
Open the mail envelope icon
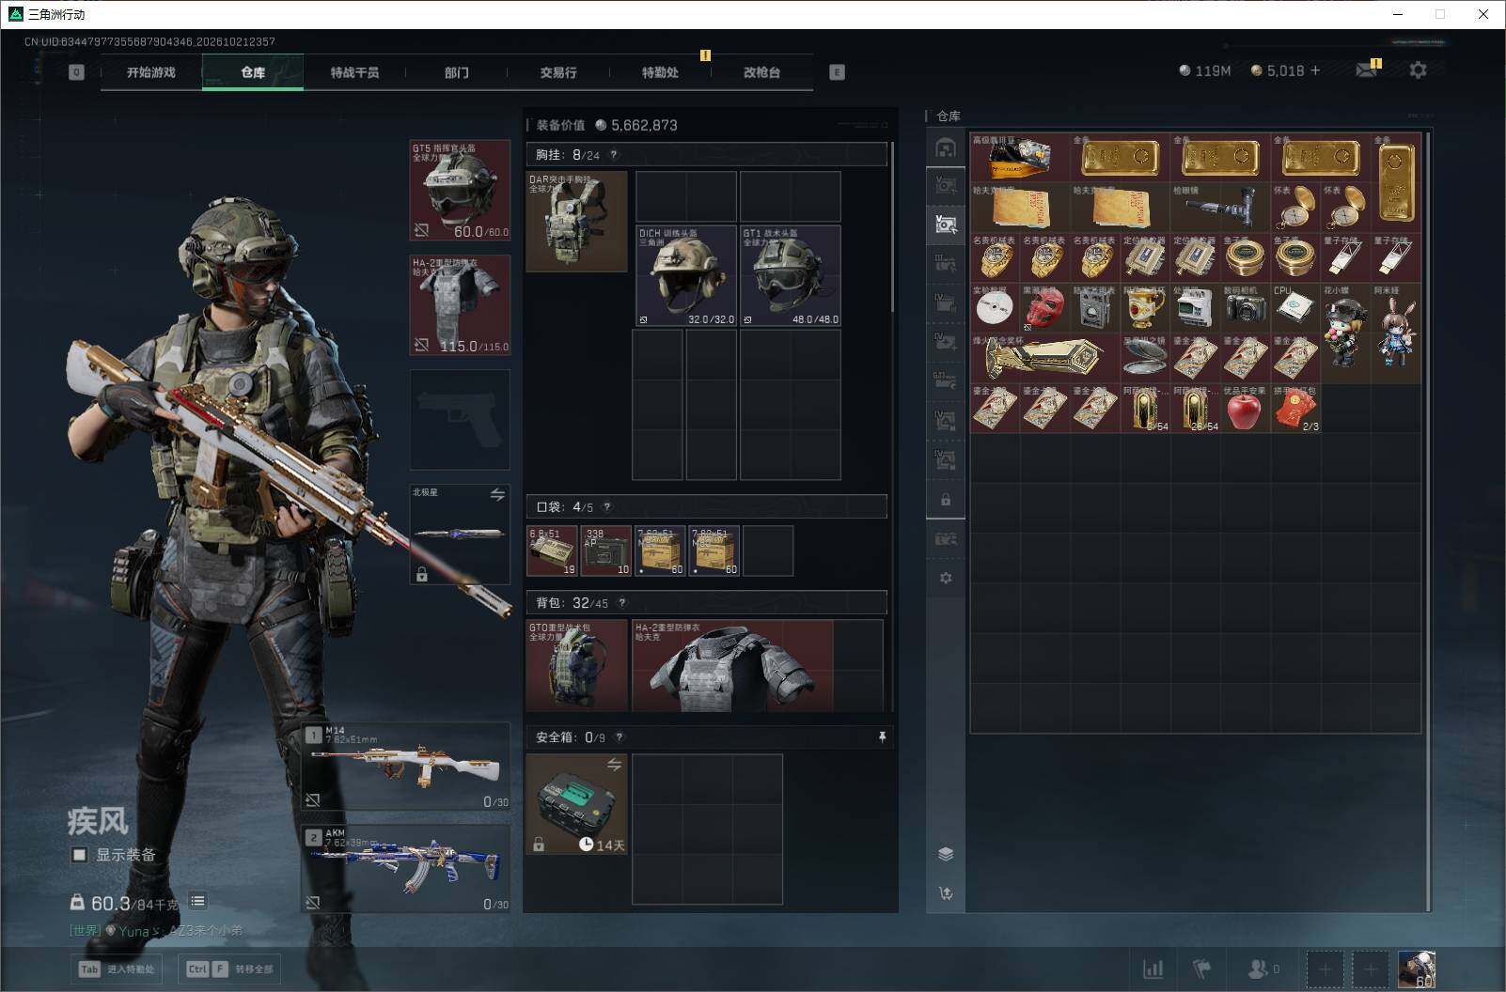pos(1366,70)
